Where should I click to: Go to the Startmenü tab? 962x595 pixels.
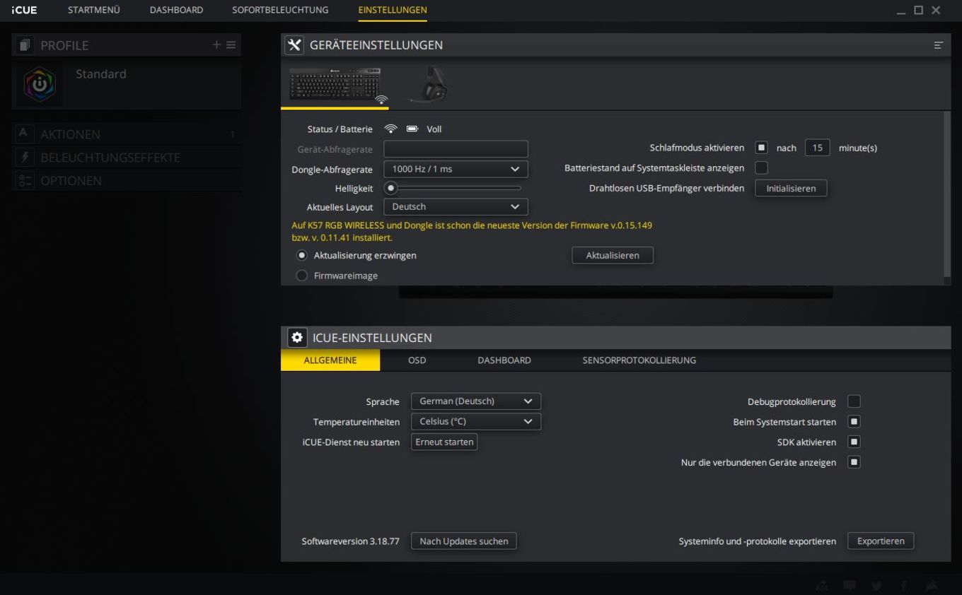(93, 10)
